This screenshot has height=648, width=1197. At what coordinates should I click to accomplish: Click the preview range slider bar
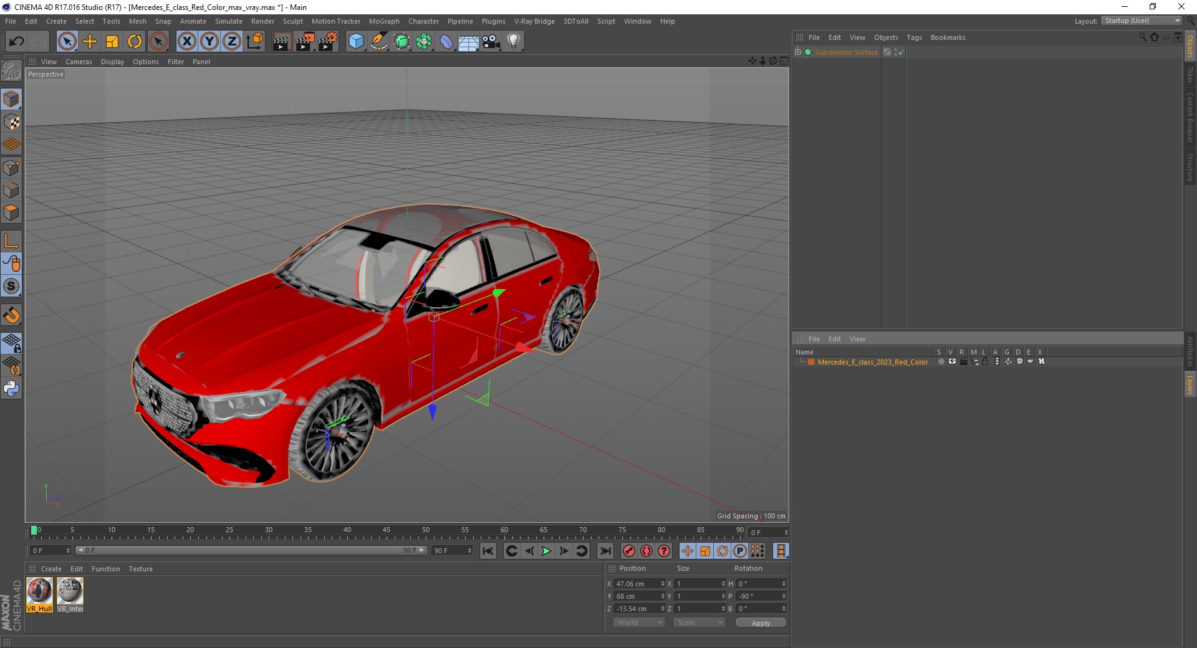point(251,550)
